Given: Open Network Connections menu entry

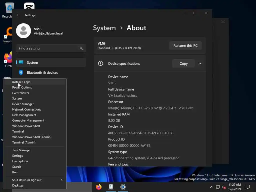Looking at the screenshot, I should click(34, 109).
